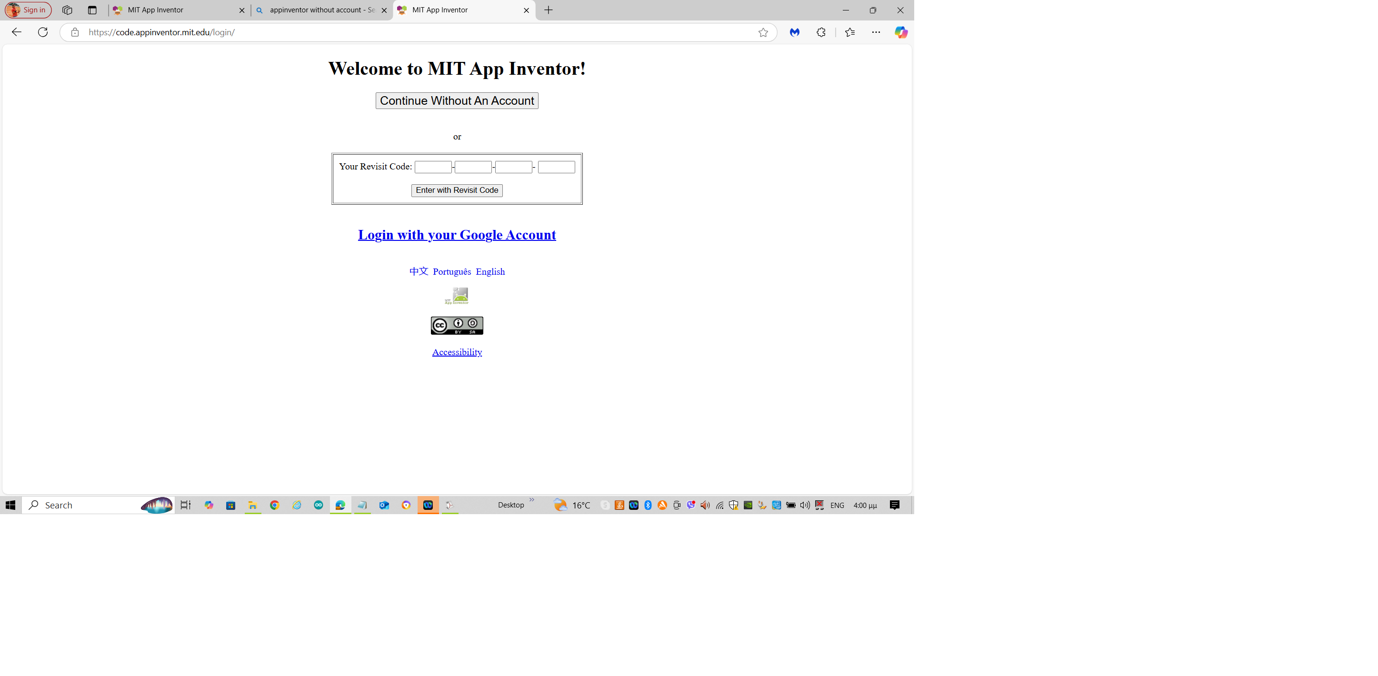Click the second Revisit Code input box
Image resolution: width=1378 pixels, height=676 pixels.
click(473, 167)
